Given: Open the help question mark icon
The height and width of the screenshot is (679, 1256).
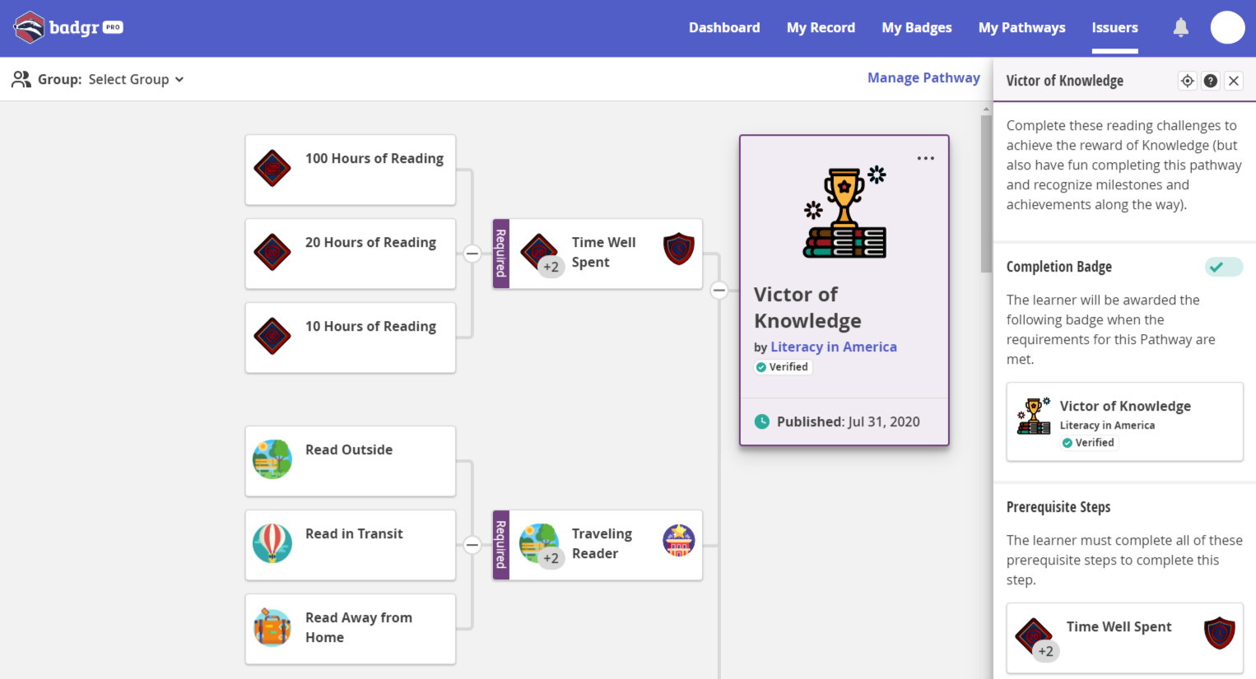Looking at the screenshot, I should 1210,81.
